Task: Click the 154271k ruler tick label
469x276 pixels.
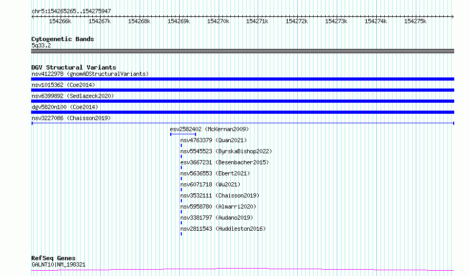Action: point(257,21)
